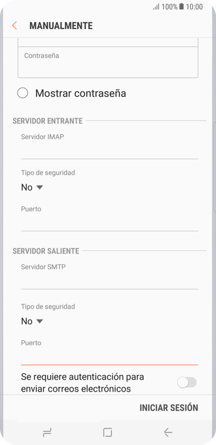Open outgoing server Tipo de seguridad dropdown
Viewport: 216px width, 445px height.
pos(32,321)
